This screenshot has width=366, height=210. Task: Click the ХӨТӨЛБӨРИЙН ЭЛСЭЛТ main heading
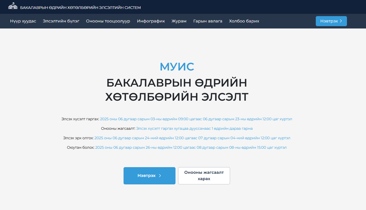177,97
